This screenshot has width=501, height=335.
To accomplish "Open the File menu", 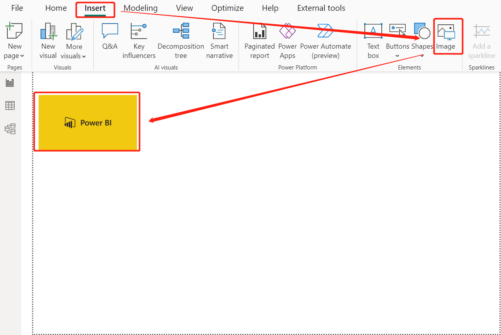I will click(17, 8).
